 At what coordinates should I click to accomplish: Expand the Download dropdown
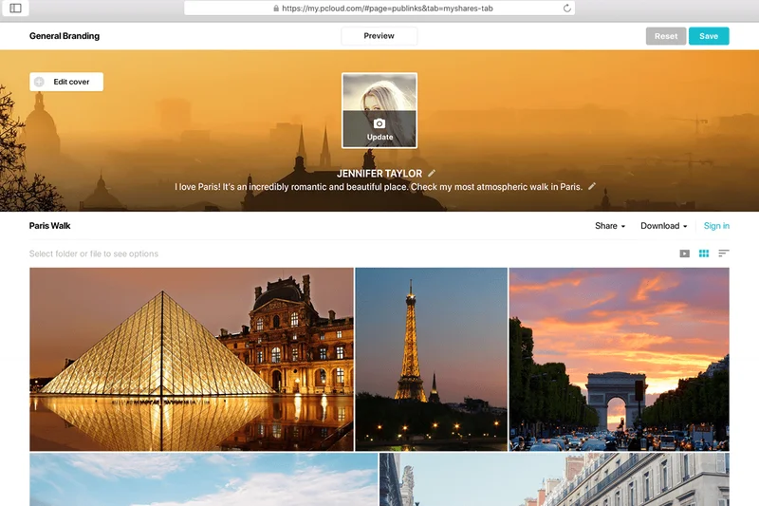coord(663,226)
